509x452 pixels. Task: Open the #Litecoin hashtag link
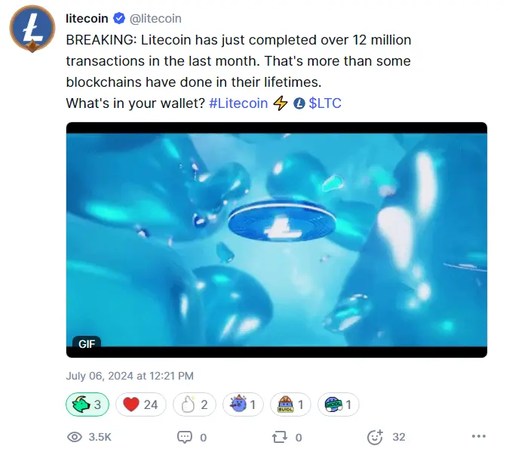click(238, 103)
